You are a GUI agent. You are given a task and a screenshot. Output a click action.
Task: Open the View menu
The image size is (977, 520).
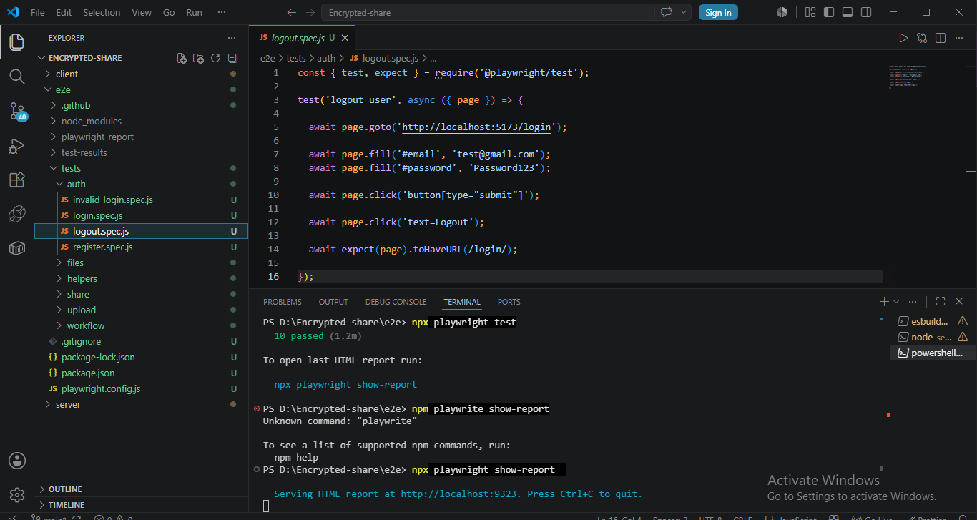pyautogui.click(x=142, y=12)
